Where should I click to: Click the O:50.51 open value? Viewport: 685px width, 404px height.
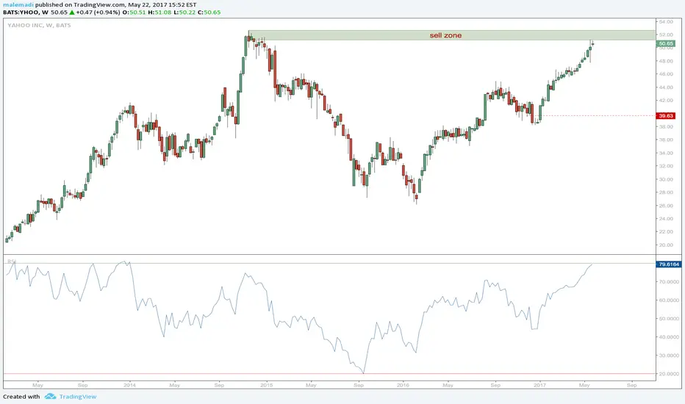(x=134, y=12)
